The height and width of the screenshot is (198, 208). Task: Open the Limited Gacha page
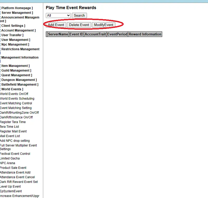click(10, 158)
